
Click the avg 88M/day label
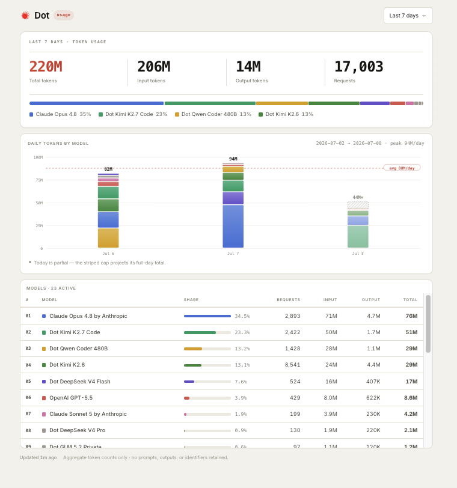[x=402, y=168]
